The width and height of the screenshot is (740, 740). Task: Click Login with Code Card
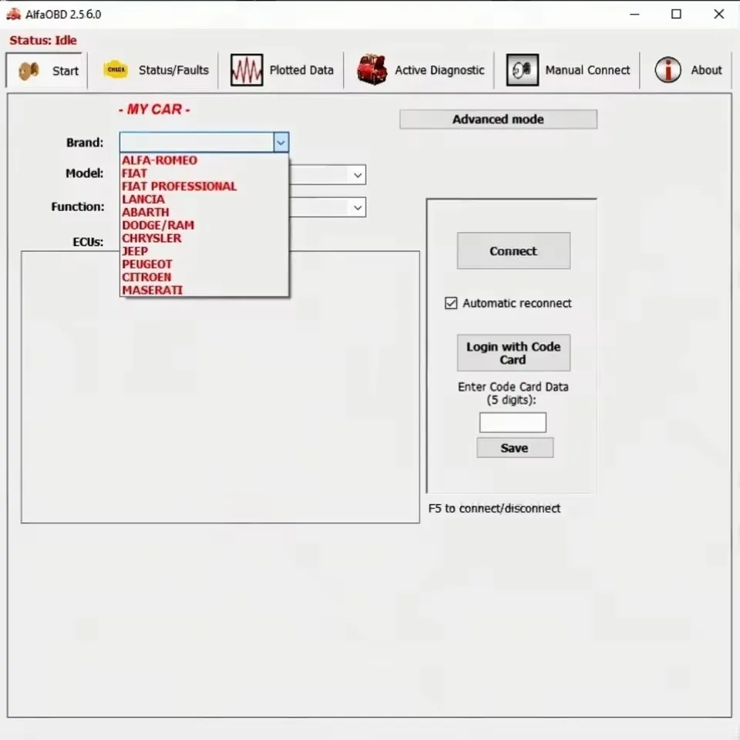[x=513, y=352]
